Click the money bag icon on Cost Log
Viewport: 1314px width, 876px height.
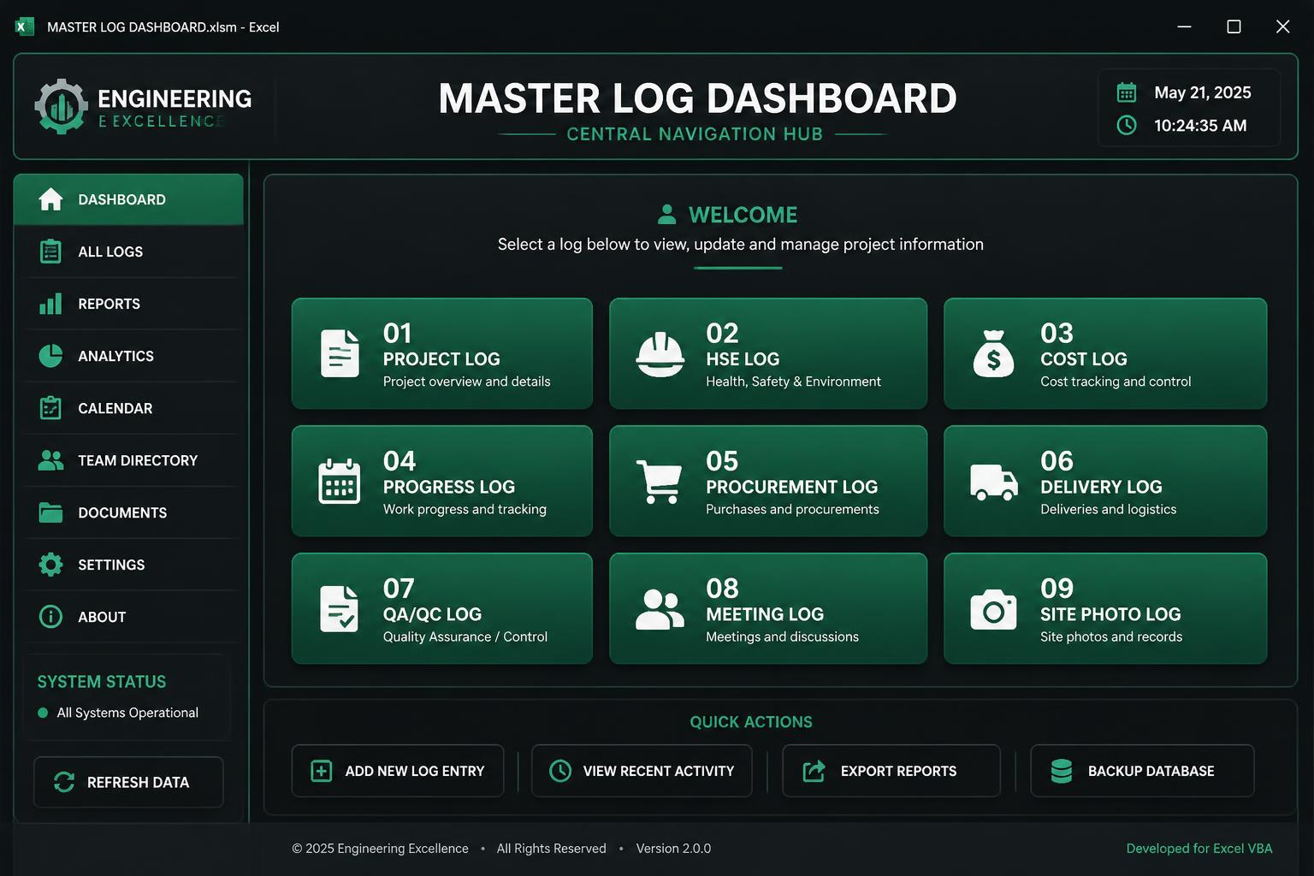[993, 353]
